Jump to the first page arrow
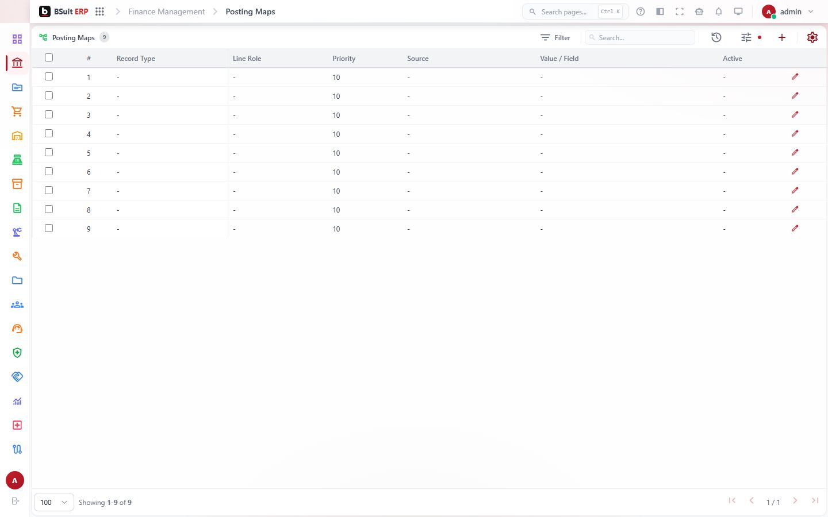This screenshot has height=517, width=828. coord(732,500)
